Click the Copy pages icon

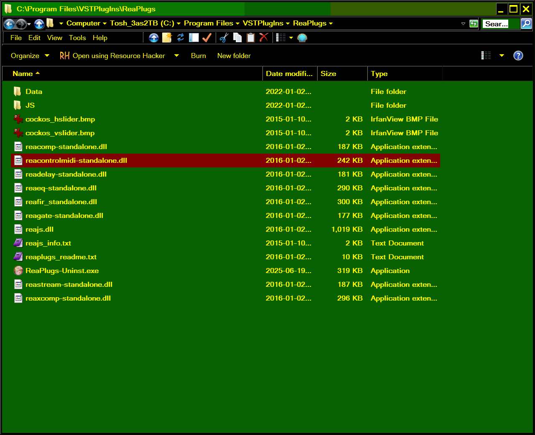point(237,38)
